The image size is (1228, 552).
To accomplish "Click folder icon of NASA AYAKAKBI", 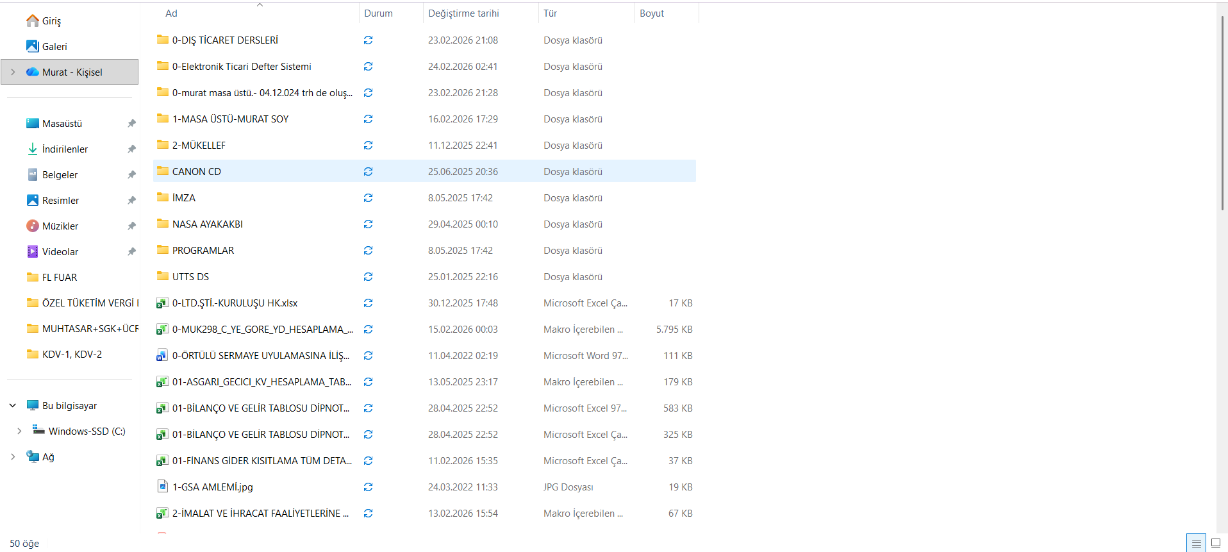I will coord(163,224).
